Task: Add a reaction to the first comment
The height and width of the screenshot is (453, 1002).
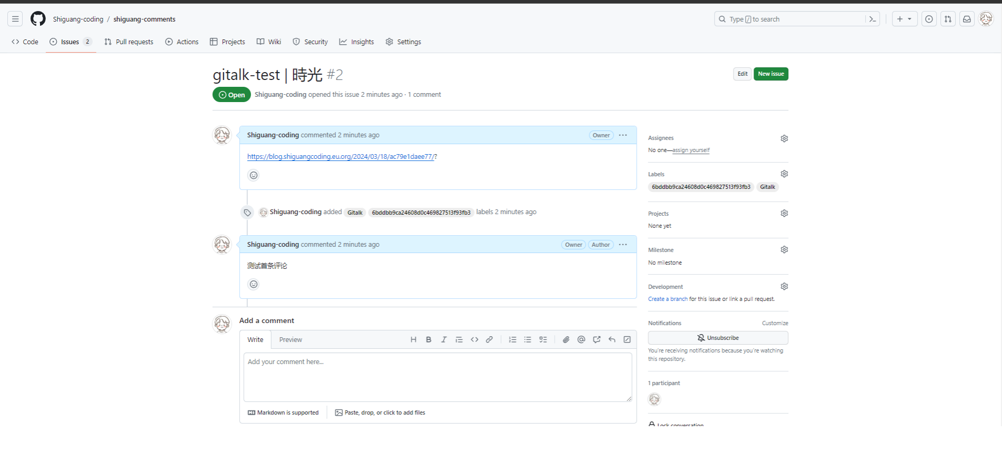Action: [x=254, y=175]
